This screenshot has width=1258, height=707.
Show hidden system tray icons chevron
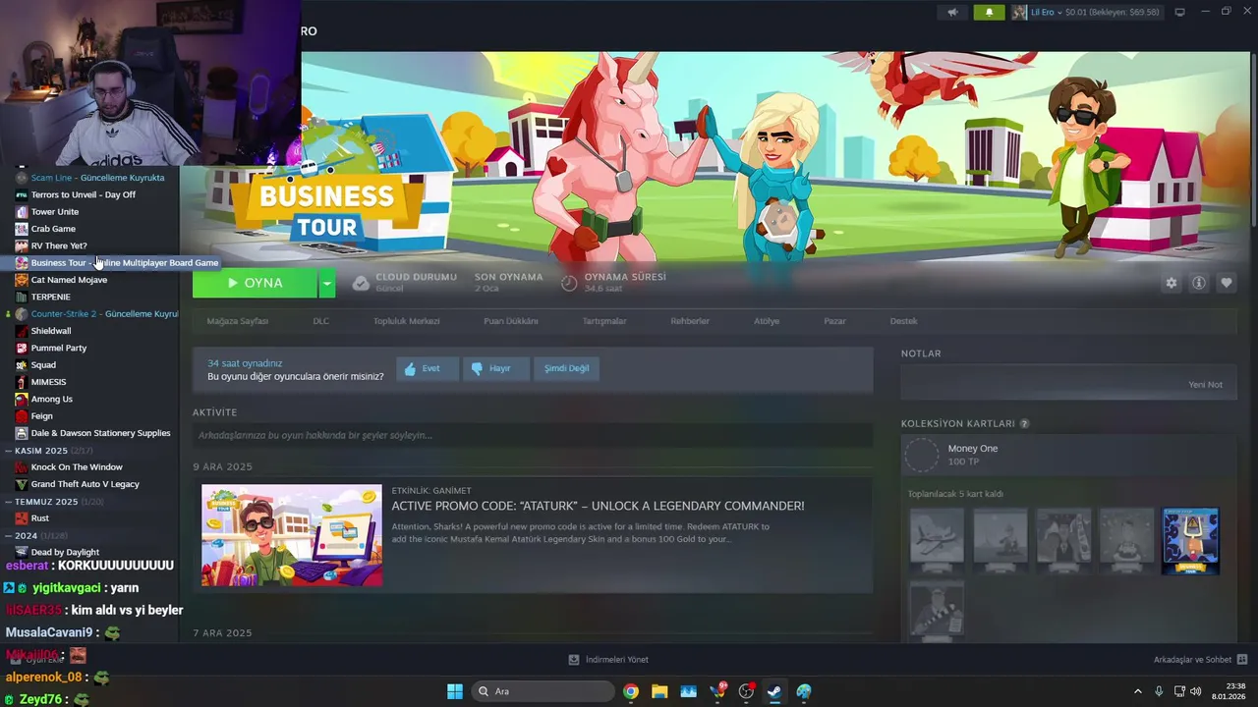[x=1138, y=691]
